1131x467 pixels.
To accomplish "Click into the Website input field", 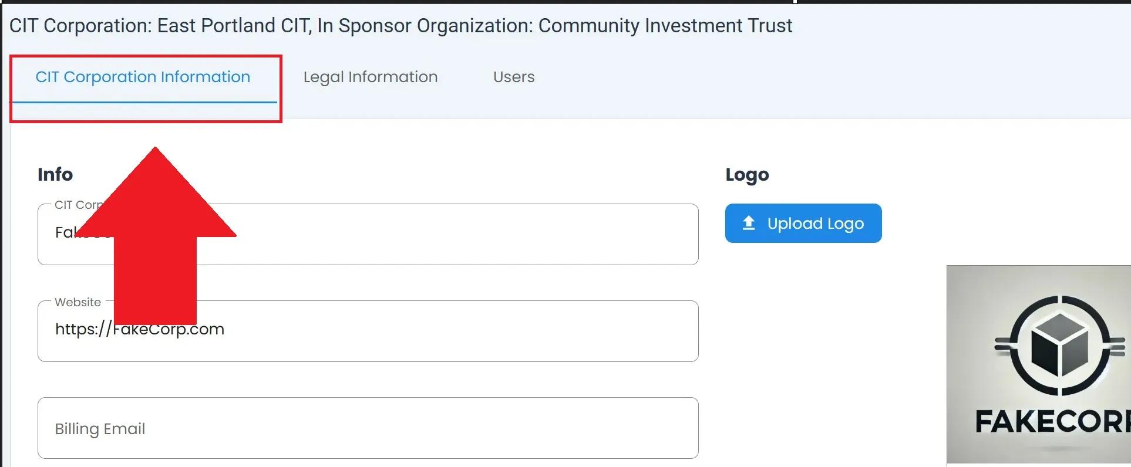I will (446, 331).
